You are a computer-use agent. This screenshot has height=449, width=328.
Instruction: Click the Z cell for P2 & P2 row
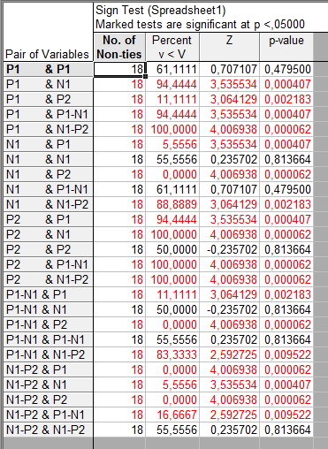point(229,249)
